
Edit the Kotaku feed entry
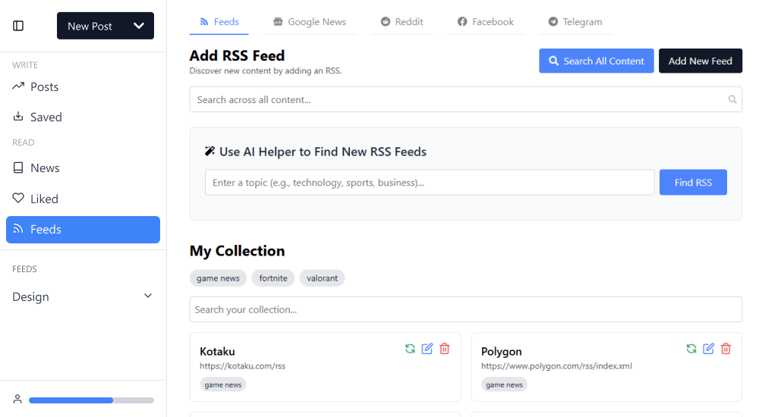coord(427,349)
